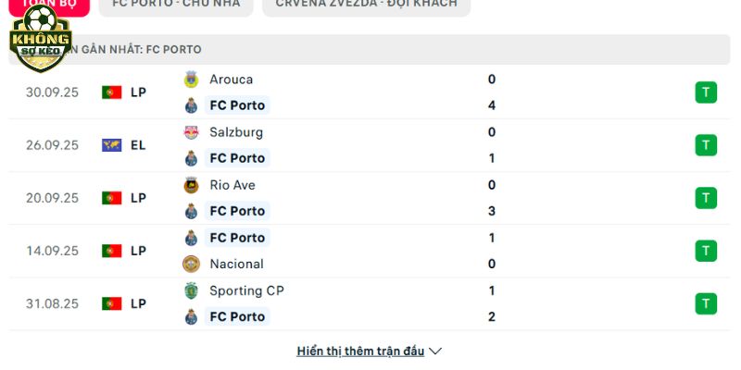Click the Arouca team crest

(x=192, y=80)
